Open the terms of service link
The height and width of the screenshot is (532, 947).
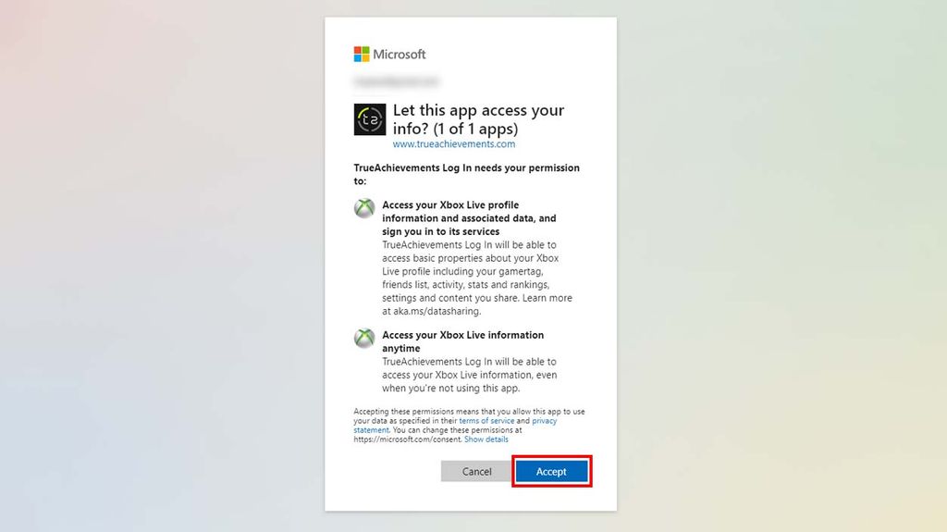pos(486,421)
